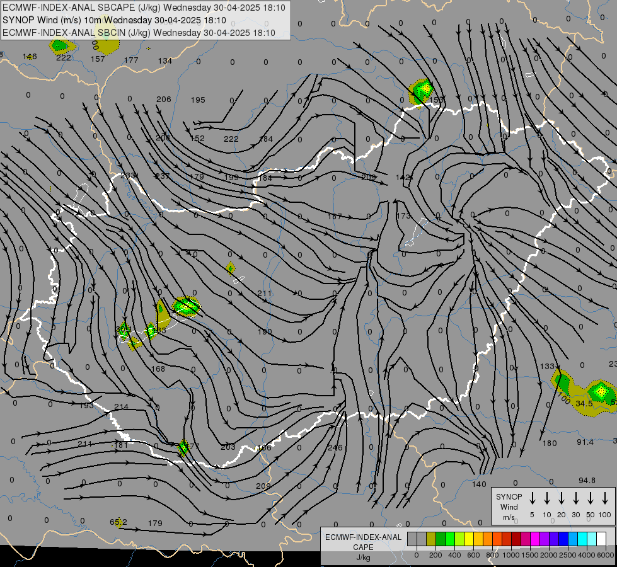
Task: Click the 1000 tick label on CAPE scale
Action: click(x=510, y=555)
